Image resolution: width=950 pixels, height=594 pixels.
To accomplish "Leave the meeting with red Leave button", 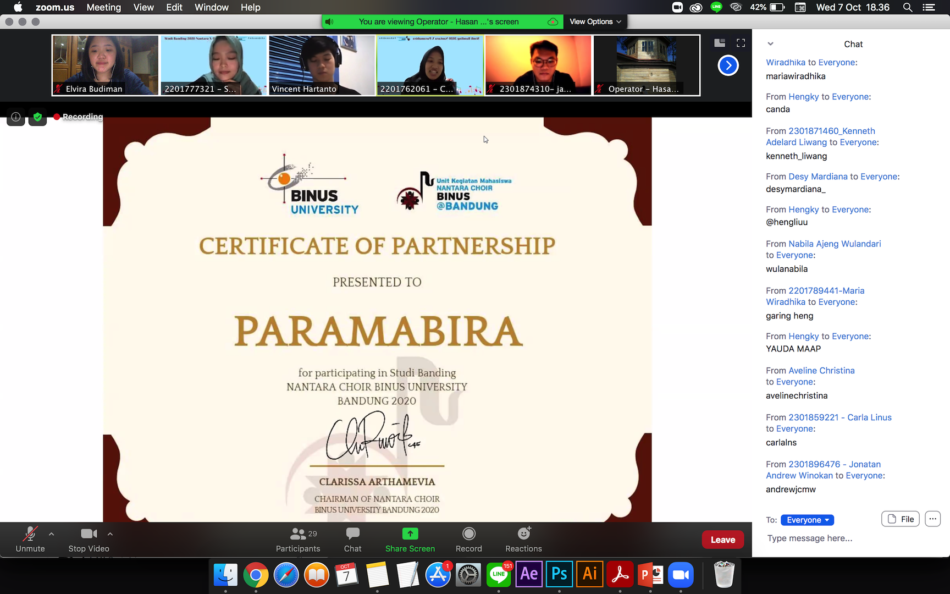I will coord(723,540).
